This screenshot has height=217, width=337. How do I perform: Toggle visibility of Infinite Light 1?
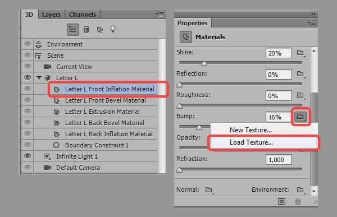click(x=28, y=156)
